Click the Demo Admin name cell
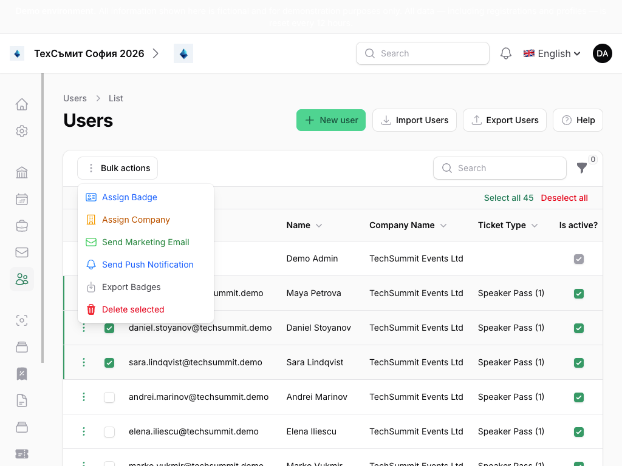 tap(312, 258)
